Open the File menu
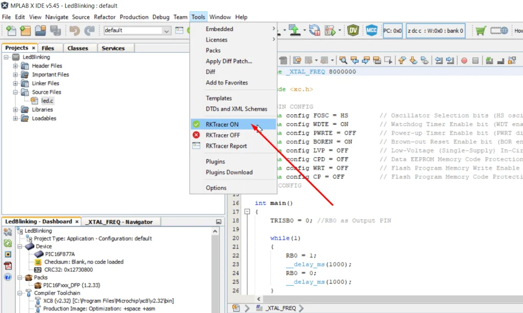Viewport: 523px width, 313px height. point(6,17)
